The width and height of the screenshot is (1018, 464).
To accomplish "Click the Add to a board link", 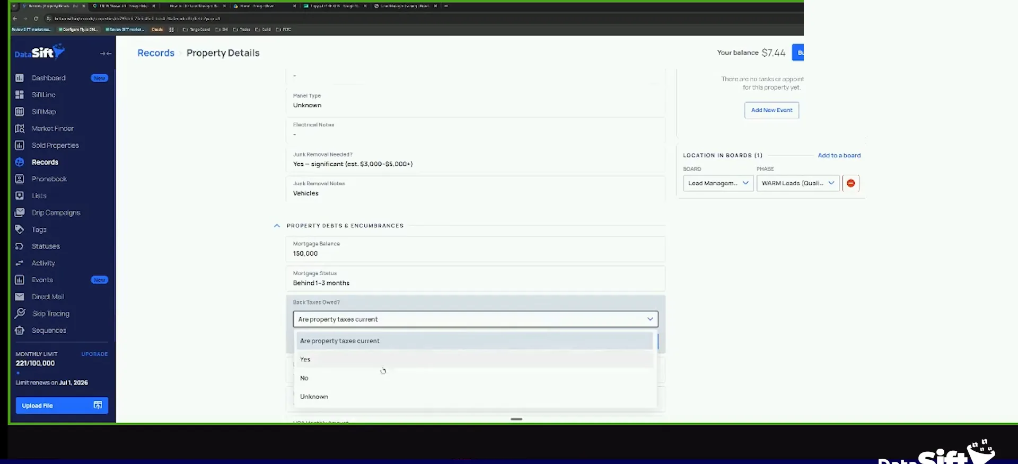I will pos(839,156).
